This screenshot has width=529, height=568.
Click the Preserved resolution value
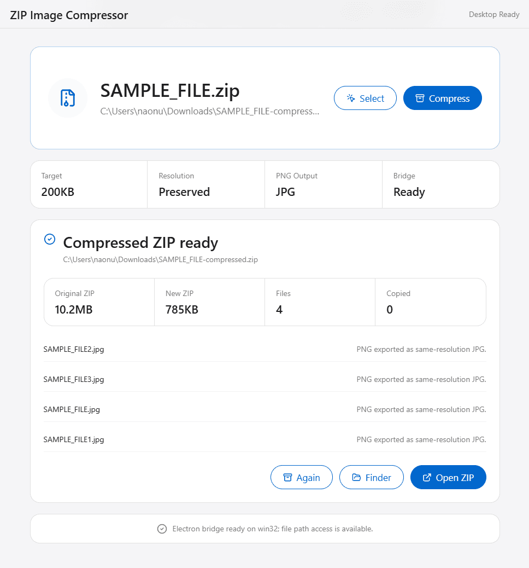(x=184, y=192)
